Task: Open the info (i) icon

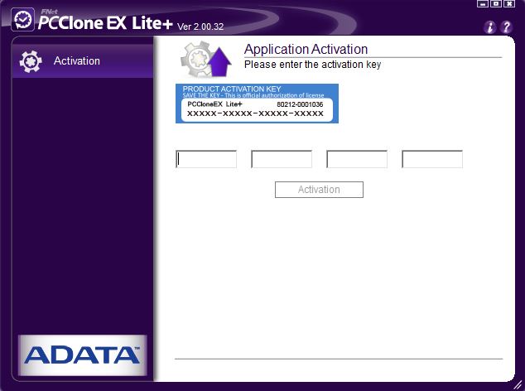Action: 490,27
